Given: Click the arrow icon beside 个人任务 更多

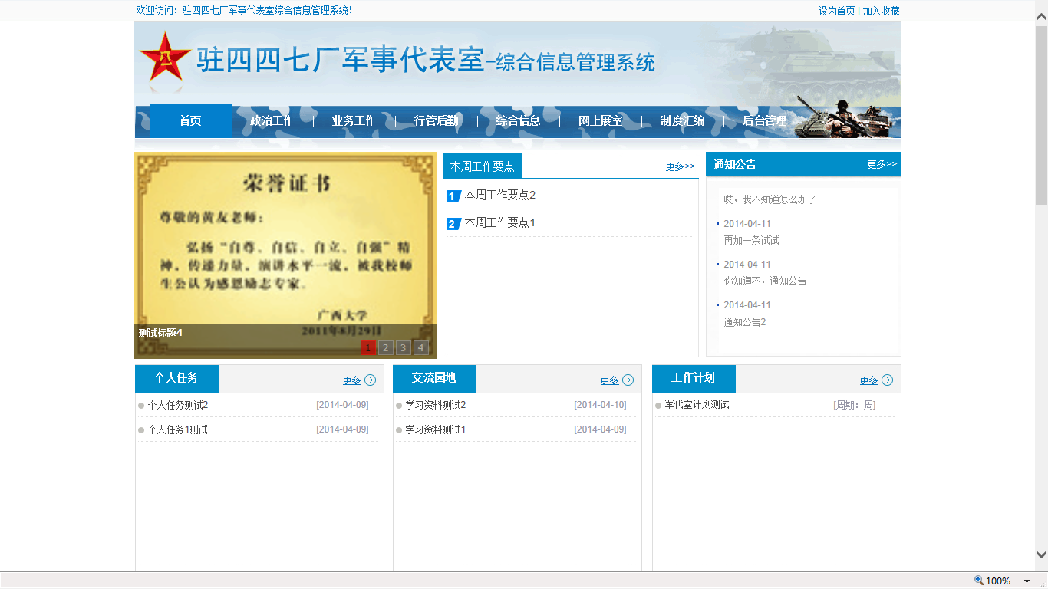Looking at the screenshot, I should point(371,380).
